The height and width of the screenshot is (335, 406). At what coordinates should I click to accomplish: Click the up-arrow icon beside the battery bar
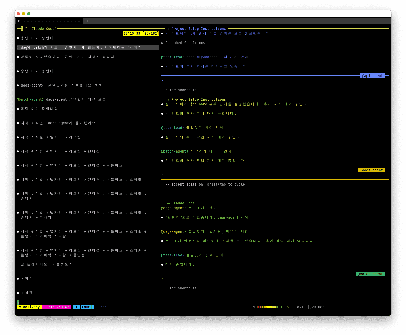(x=254, y=307)
